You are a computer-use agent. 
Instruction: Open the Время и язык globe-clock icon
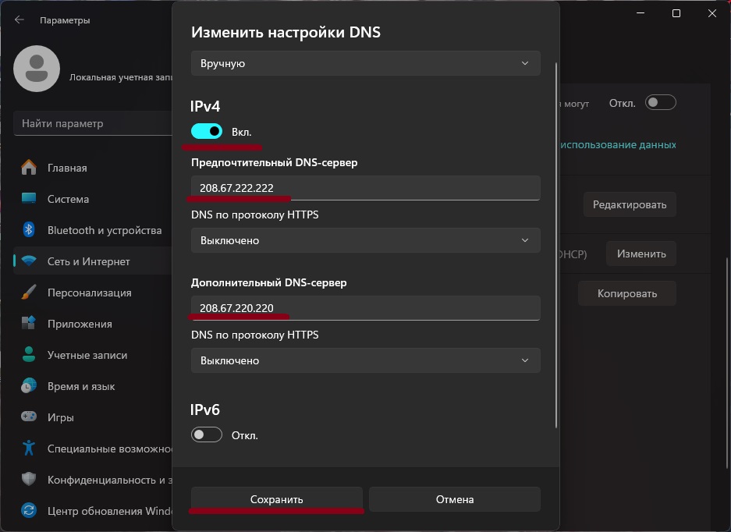(x=29, y=386)
